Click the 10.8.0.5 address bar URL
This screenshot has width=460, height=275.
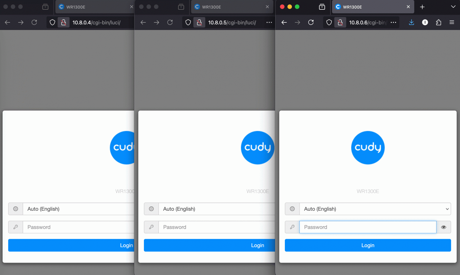(x=232, y=22)
